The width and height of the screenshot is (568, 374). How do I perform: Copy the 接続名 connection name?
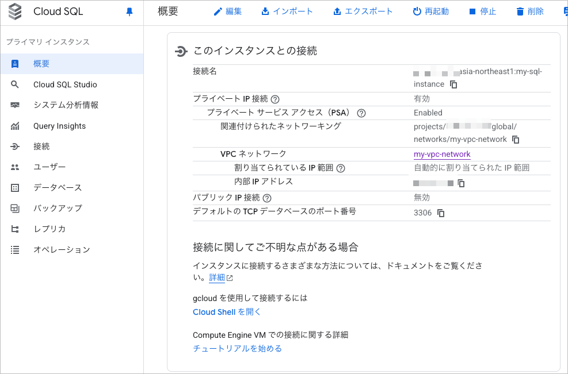point(453,84)
